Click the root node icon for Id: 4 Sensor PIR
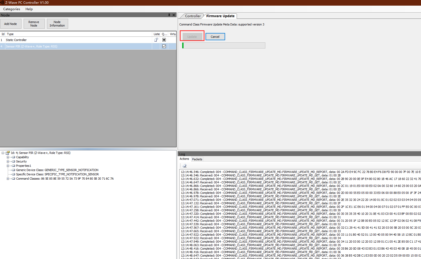Image resolution: width=421 pixels, height=259 pixels. (8, 153)
